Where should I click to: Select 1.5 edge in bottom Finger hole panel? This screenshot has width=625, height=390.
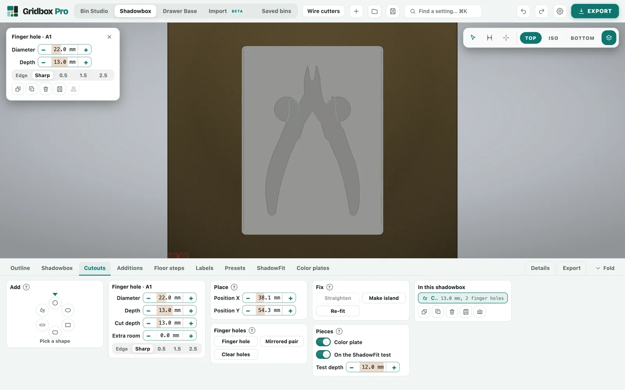click(x=177, y=349)
